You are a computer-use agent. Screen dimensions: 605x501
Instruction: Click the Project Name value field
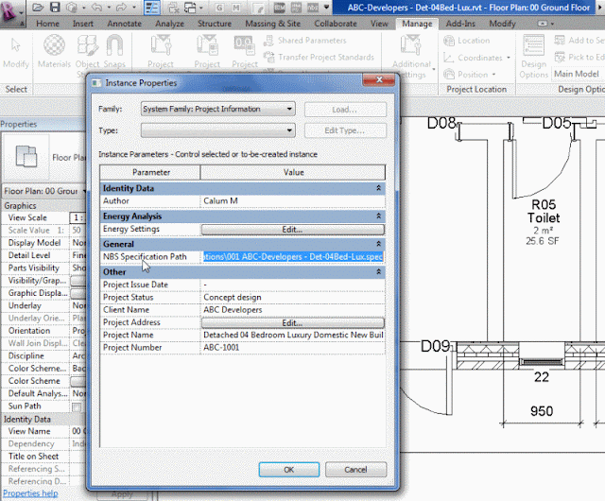pos(292,335)
